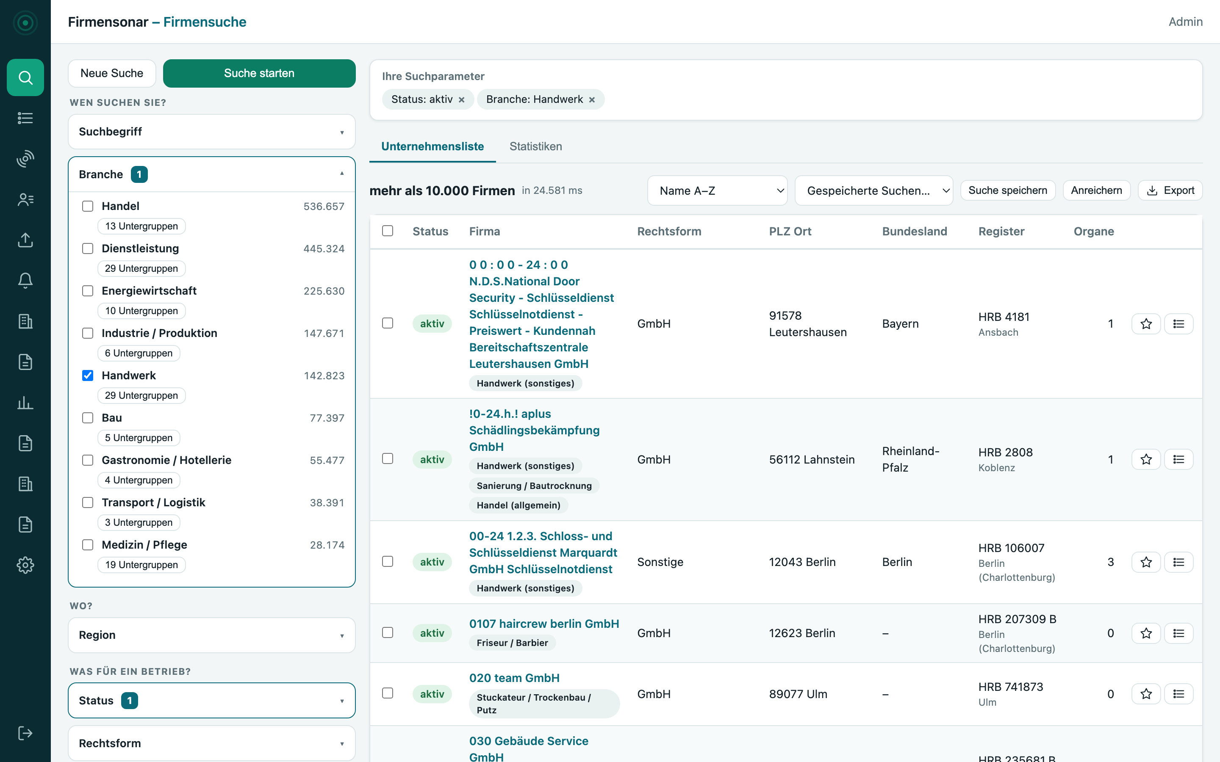
Task: Expand the Suchbegriff search field
Action: point(212,132)
